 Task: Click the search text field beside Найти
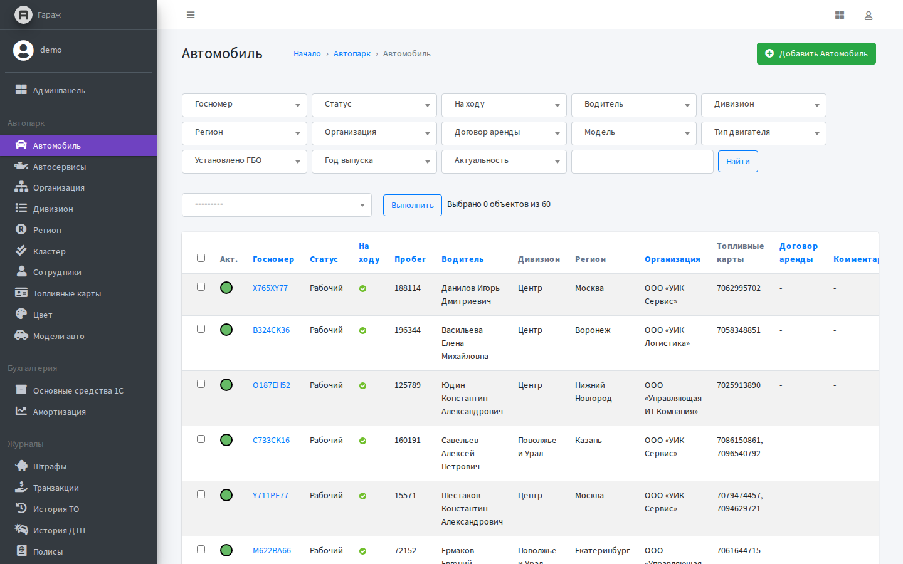click(x=642, y=161)
